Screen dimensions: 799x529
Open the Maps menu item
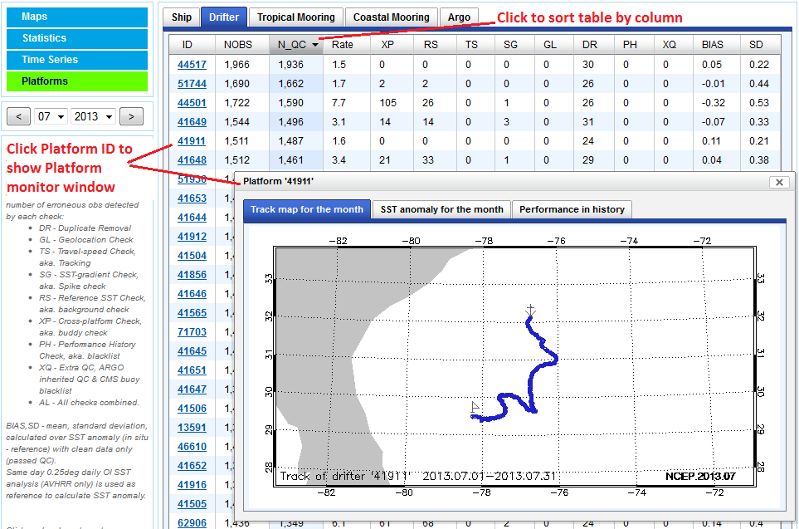76,17
